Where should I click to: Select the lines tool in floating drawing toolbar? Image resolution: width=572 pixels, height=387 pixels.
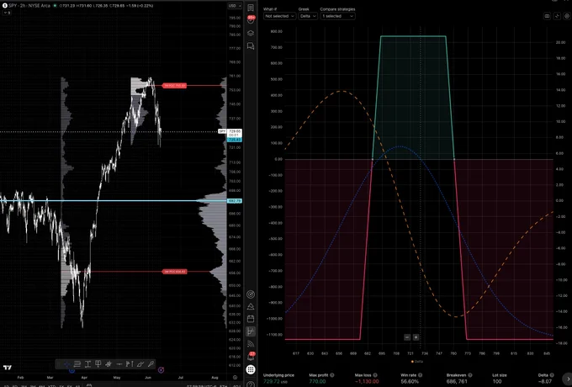[77, 364]
